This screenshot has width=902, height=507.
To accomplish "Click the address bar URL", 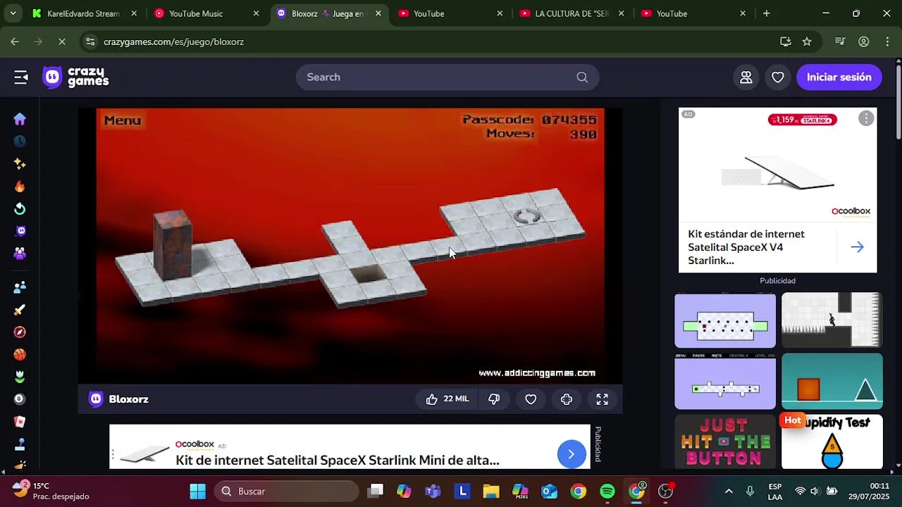I will coord(173,42).
